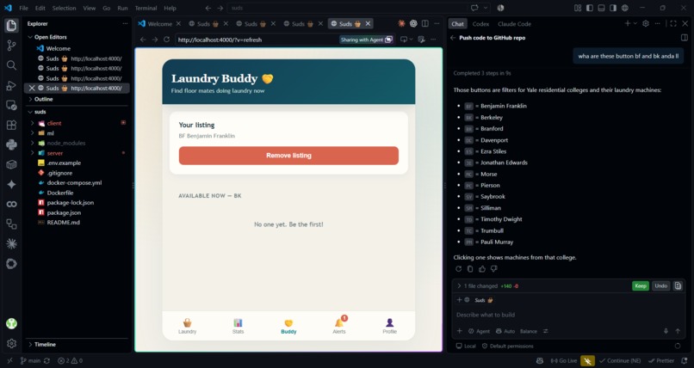694x368 pixels.
Task: Open Customize Layout in title bar
Action: (x=578, y=8)
